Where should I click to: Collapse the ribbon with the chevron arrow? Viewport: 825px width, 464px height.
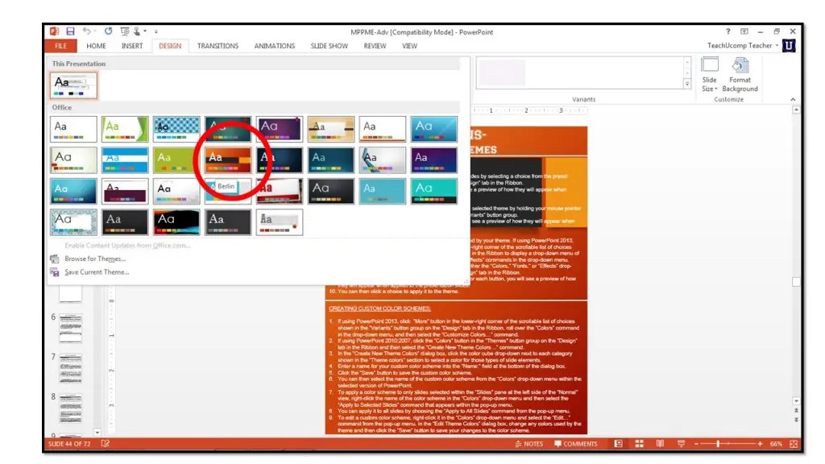pyautogui.click(x=793, y=100)
